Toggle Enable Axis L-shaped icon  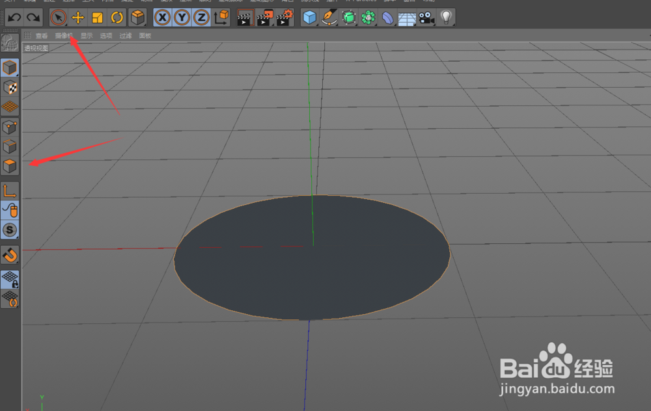click(10, 191)
